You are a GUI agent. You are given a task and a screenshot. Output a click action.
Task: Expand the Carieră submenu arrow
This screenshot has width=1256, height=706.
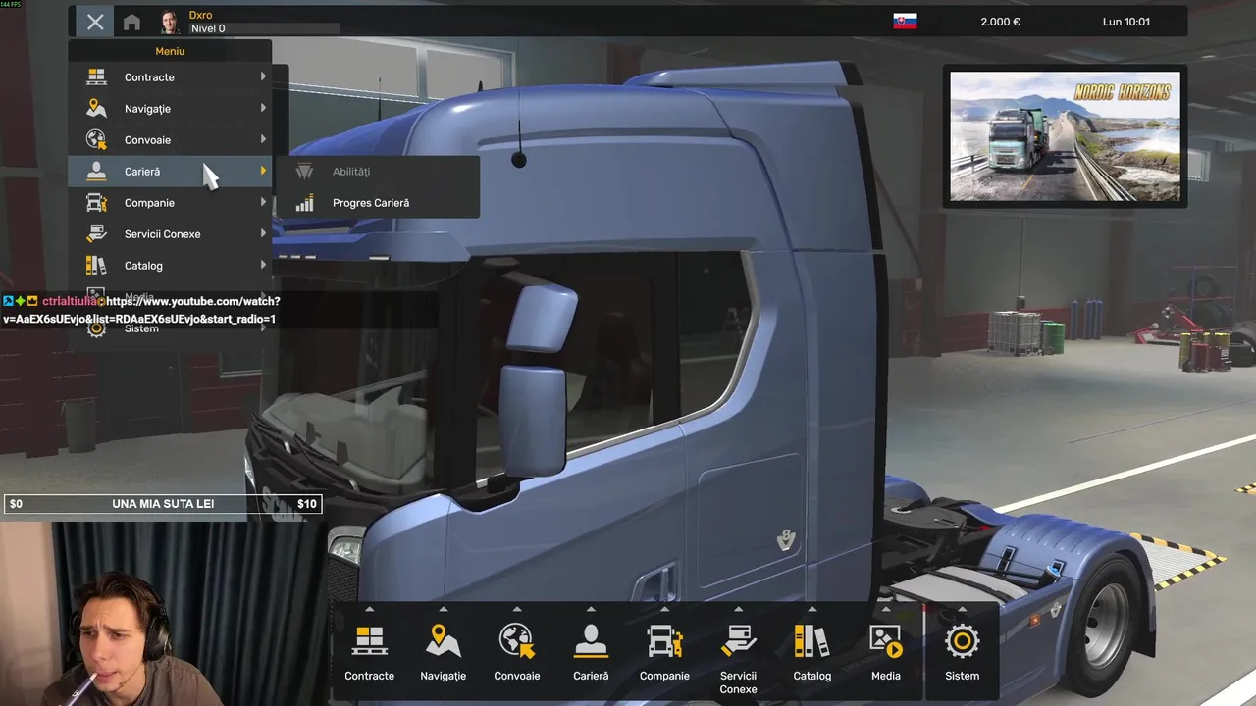tap(263, 171)
